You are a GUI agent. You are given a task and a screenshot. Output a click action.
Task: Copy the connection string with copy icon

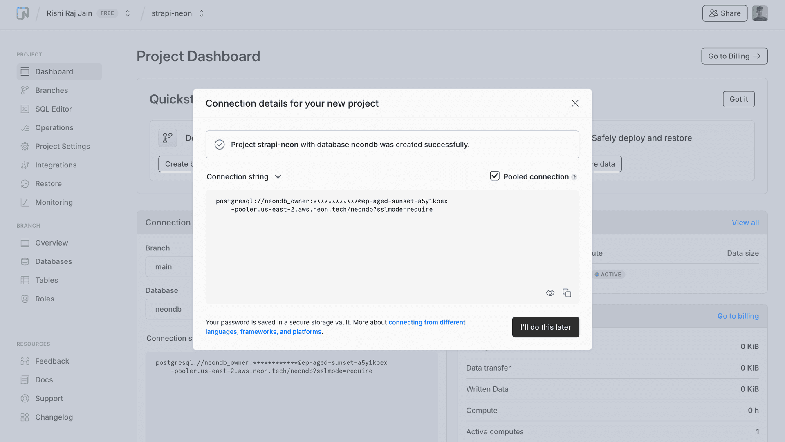(x=567, y=293)
